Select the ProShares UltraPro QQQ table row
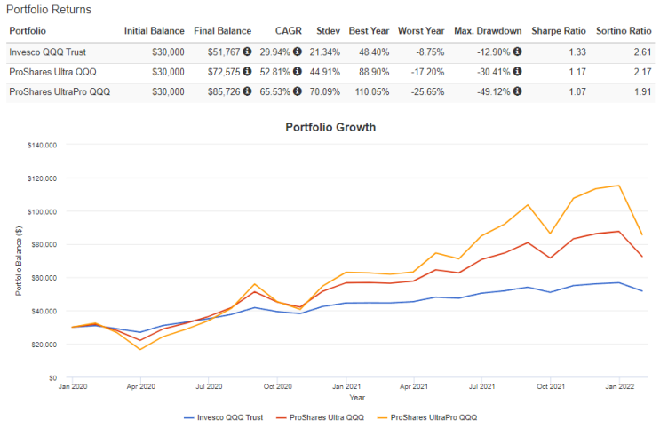 click(x=330, y=91)
